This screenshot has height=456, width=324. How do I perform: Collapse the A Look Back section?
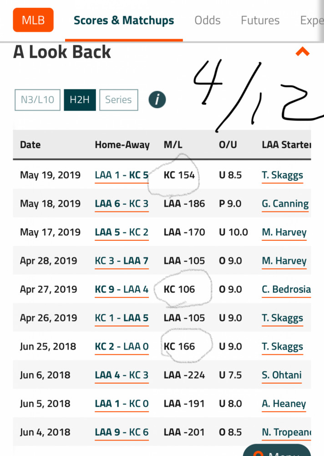coord(303,52)
